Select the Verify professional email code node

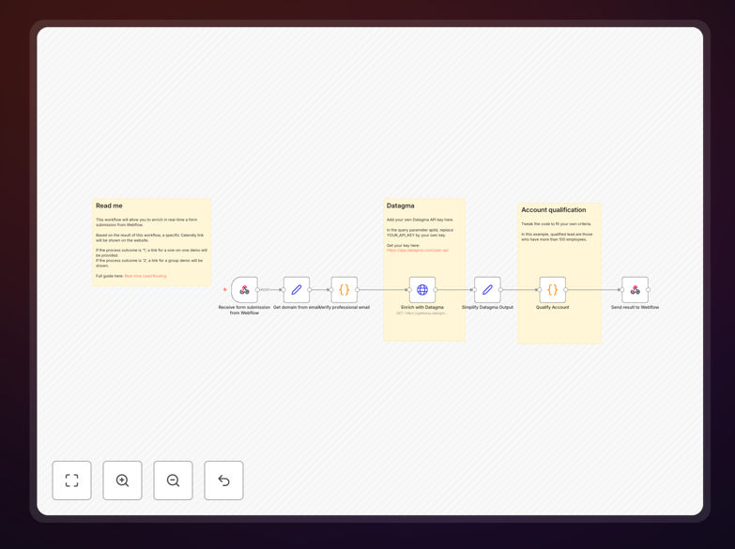(x=345, y=290)
